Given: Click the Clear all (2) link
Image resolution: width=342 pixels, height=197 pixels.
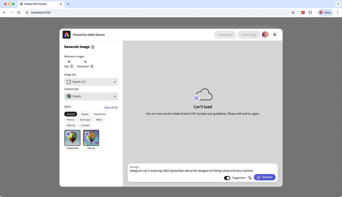Looking at the screenshot, I should point(111,108).
